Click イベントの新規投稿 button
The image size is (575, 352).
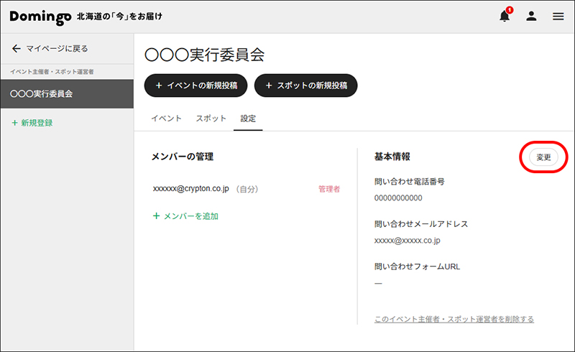click(195, 85)
